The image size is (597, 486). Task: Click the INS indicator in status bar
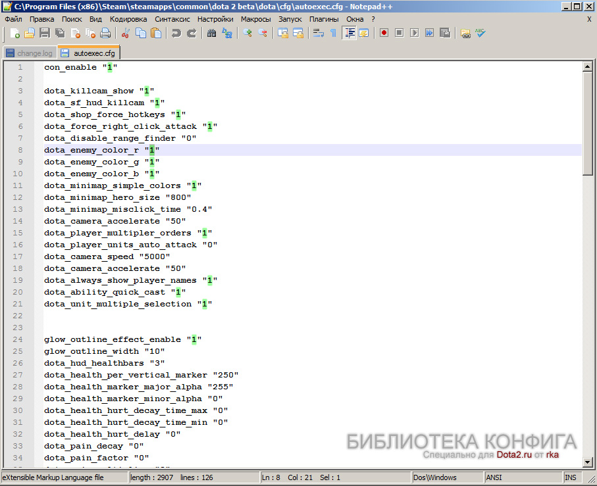pos(572,477)
